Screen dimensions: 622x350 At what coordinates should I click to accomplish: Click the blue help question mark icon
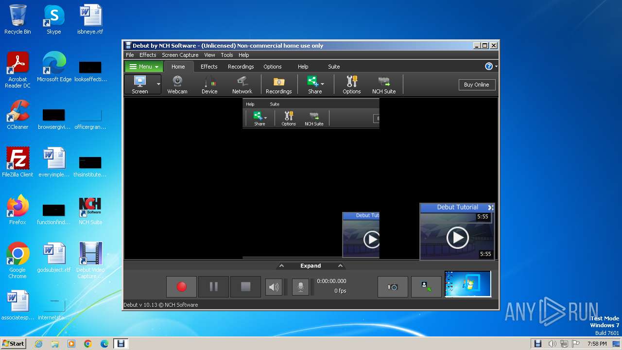pyautogui.click(x=489, y=67)
